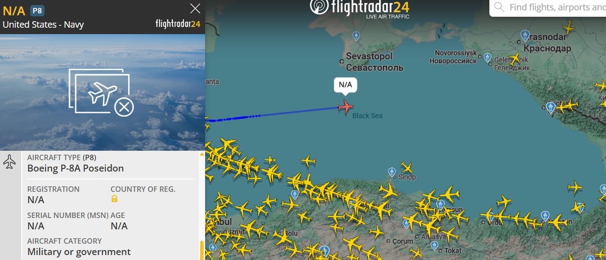Click the lock icon under Country of Reg.
Image resolution: width=606 pixels, height=260 pixels.
tap(114, 199)
